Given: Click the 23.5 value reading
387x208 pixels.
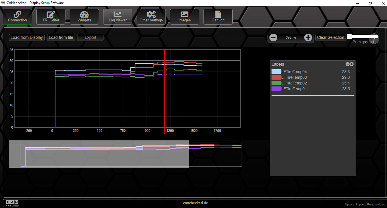Looking at the screenshot, I should click(346, 89).
